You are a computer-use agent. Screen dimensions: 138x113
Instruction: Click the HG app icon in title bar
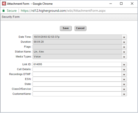click(x=4, y=4)
